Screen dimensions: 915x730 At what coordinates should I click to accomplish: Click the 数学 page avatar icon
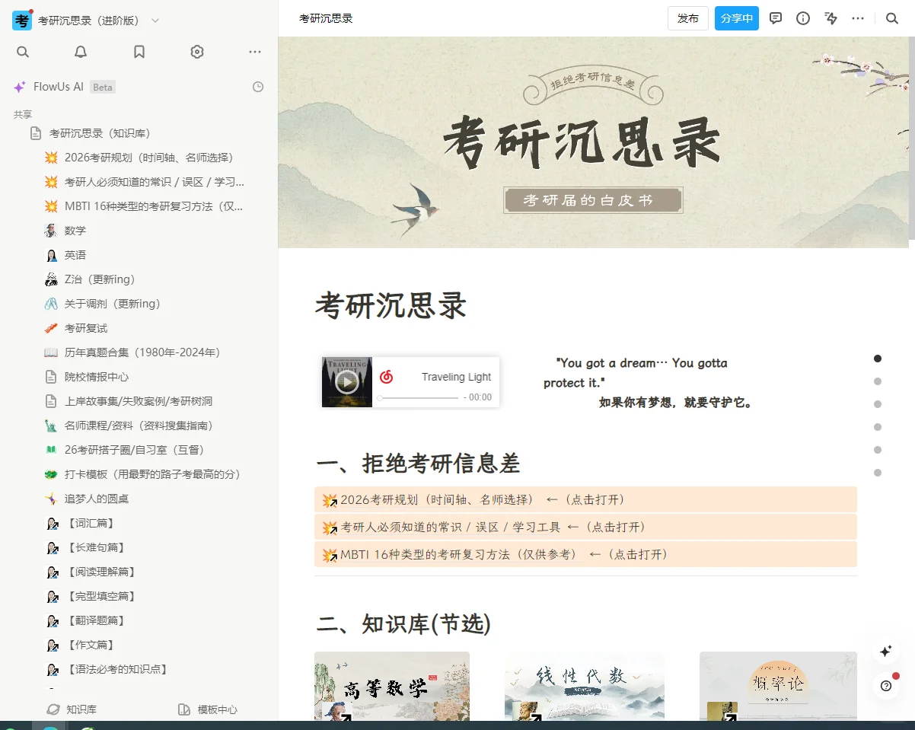click(51, 231)
